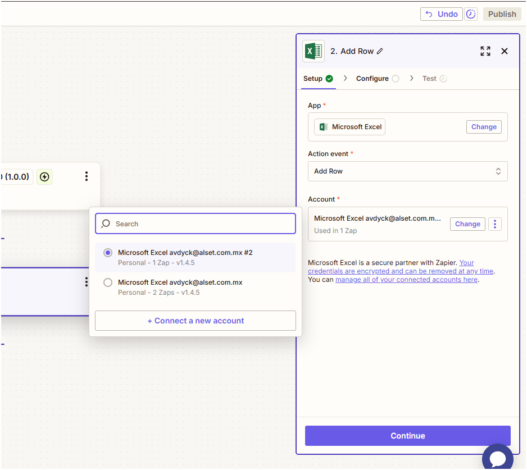Image resolution: width=527 pixels, height=470 pixels.
Task: Click the (1.0.0) version label
Action: click(x=17, y=177)
